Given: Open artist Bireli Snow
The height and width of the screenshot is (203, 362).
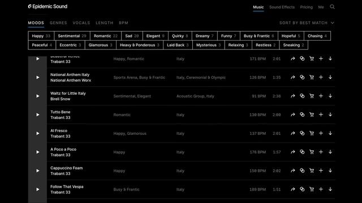Looking at the screenshot, I should 61,99.
